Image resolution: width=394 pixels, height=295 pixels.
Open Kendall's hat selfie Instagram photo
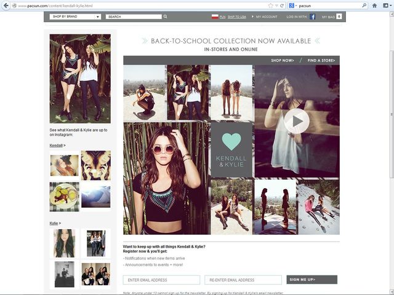[x=64, y=165]
